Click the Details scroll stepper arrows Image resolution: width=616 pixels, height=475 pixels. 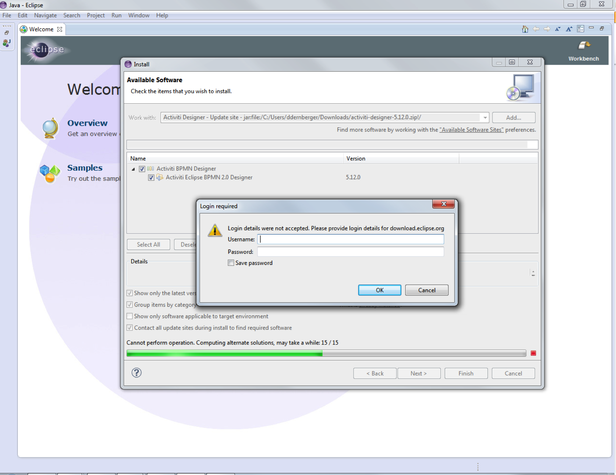click(533, 273)
